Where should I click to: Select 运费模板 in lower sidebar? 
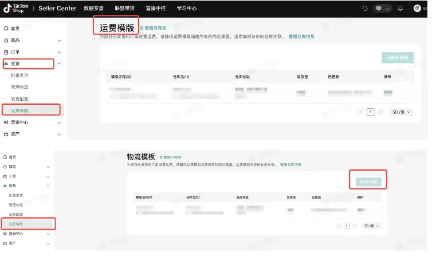15,224
